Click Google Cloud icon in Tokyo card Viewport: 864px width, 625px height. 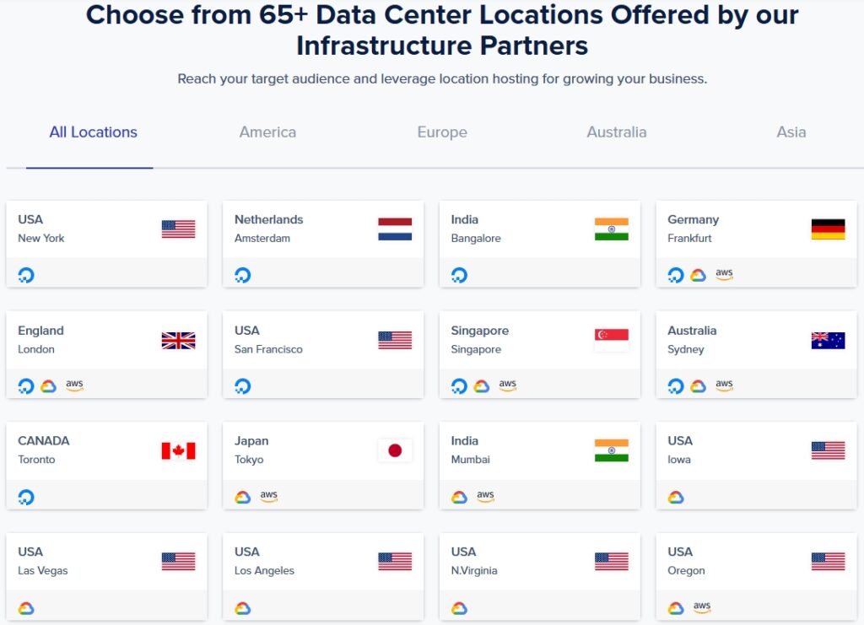point(243,497)
